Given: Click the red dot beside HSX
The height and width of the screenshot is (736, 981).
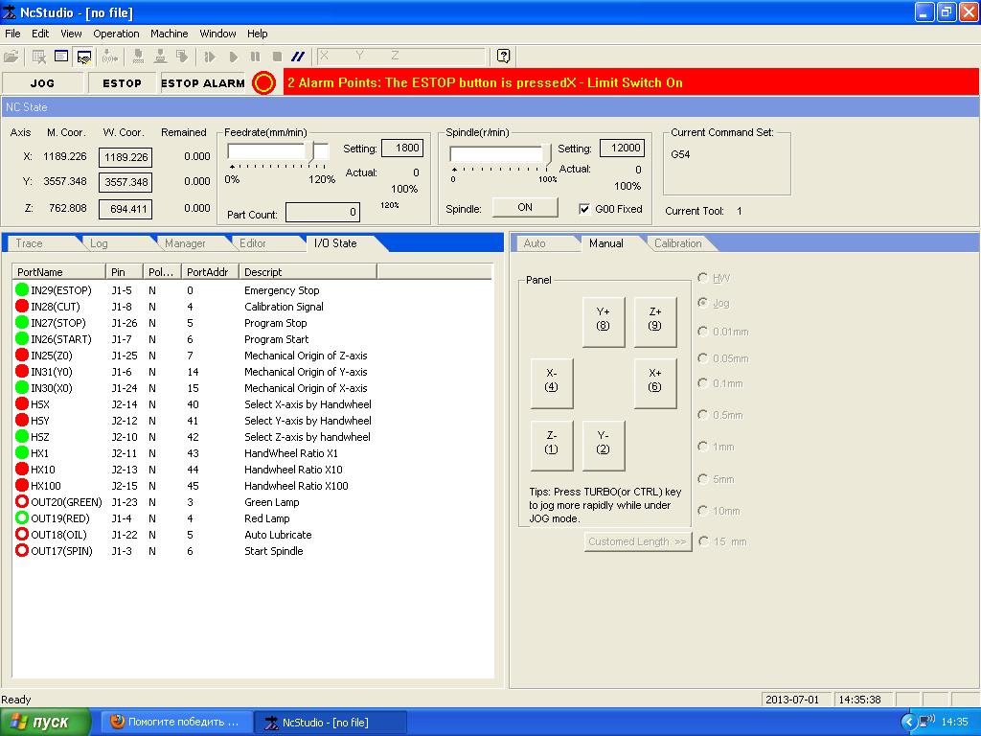Looking at the screenshot, I should pyautogui.click(x=22, y=403).
